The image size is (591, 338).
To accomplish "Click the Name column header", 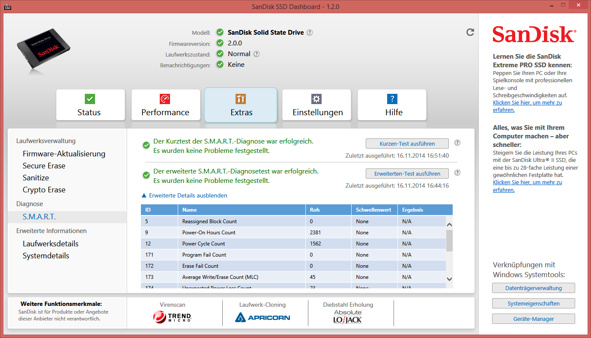I will click(242, 210).
